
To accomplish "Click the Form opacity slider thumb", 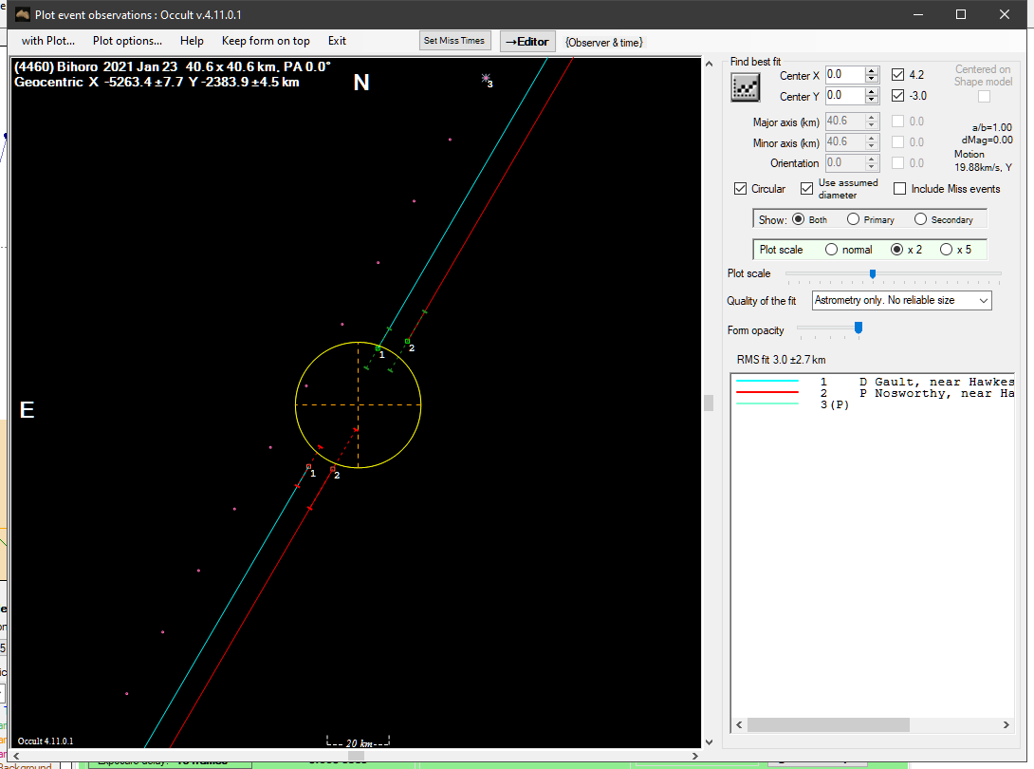I will pyautogui.click(x=858, y=328).
